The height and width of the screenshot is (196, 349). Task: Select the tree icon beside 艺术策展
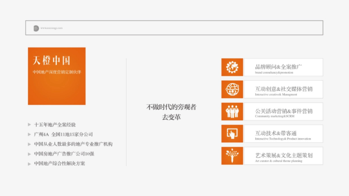pyautogui.click(x=232, y=156)
